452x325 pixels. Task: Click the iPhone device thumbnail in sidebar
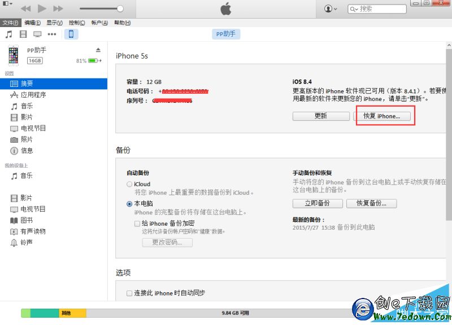tap(13, 55)
